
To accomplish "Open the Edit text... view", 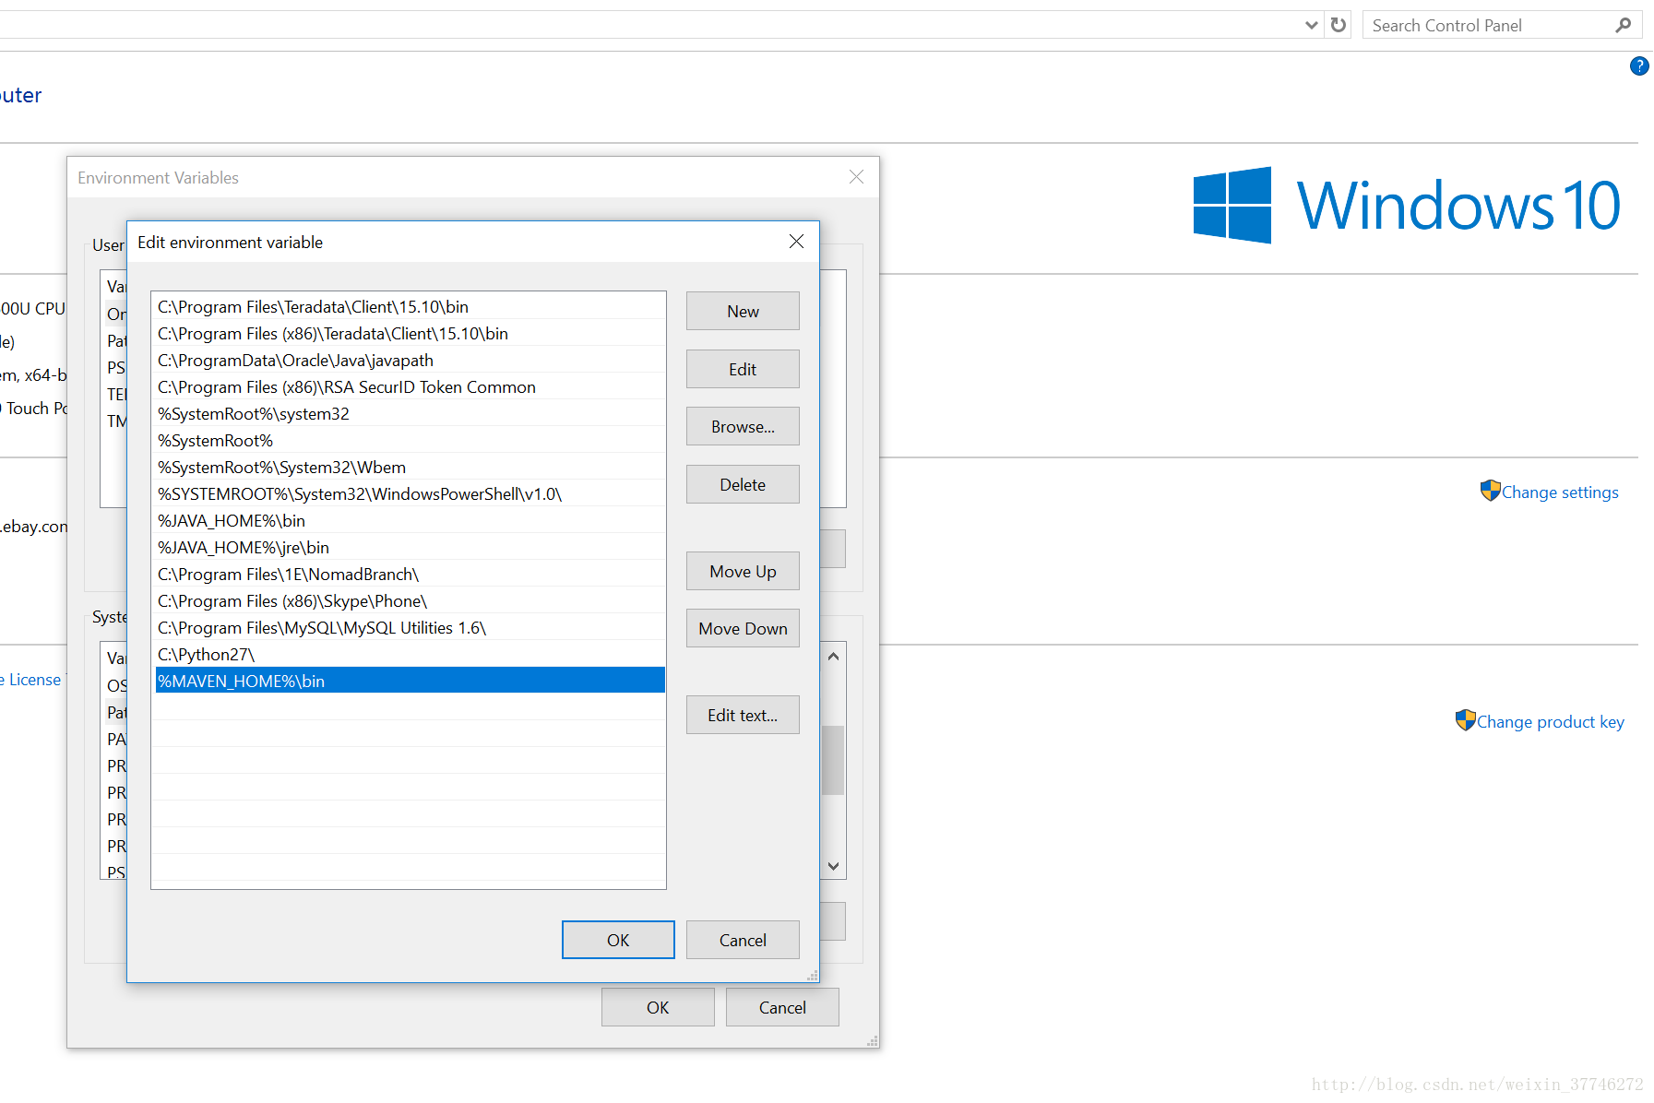I will click(x=743, y=716).
